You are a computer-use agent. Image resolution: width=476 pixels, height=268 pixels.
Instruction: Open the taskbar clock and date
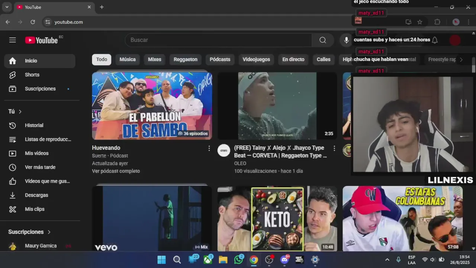click(460, 260)
